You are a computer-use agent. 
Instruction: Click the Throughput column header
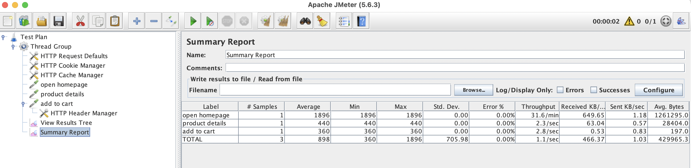538,107
